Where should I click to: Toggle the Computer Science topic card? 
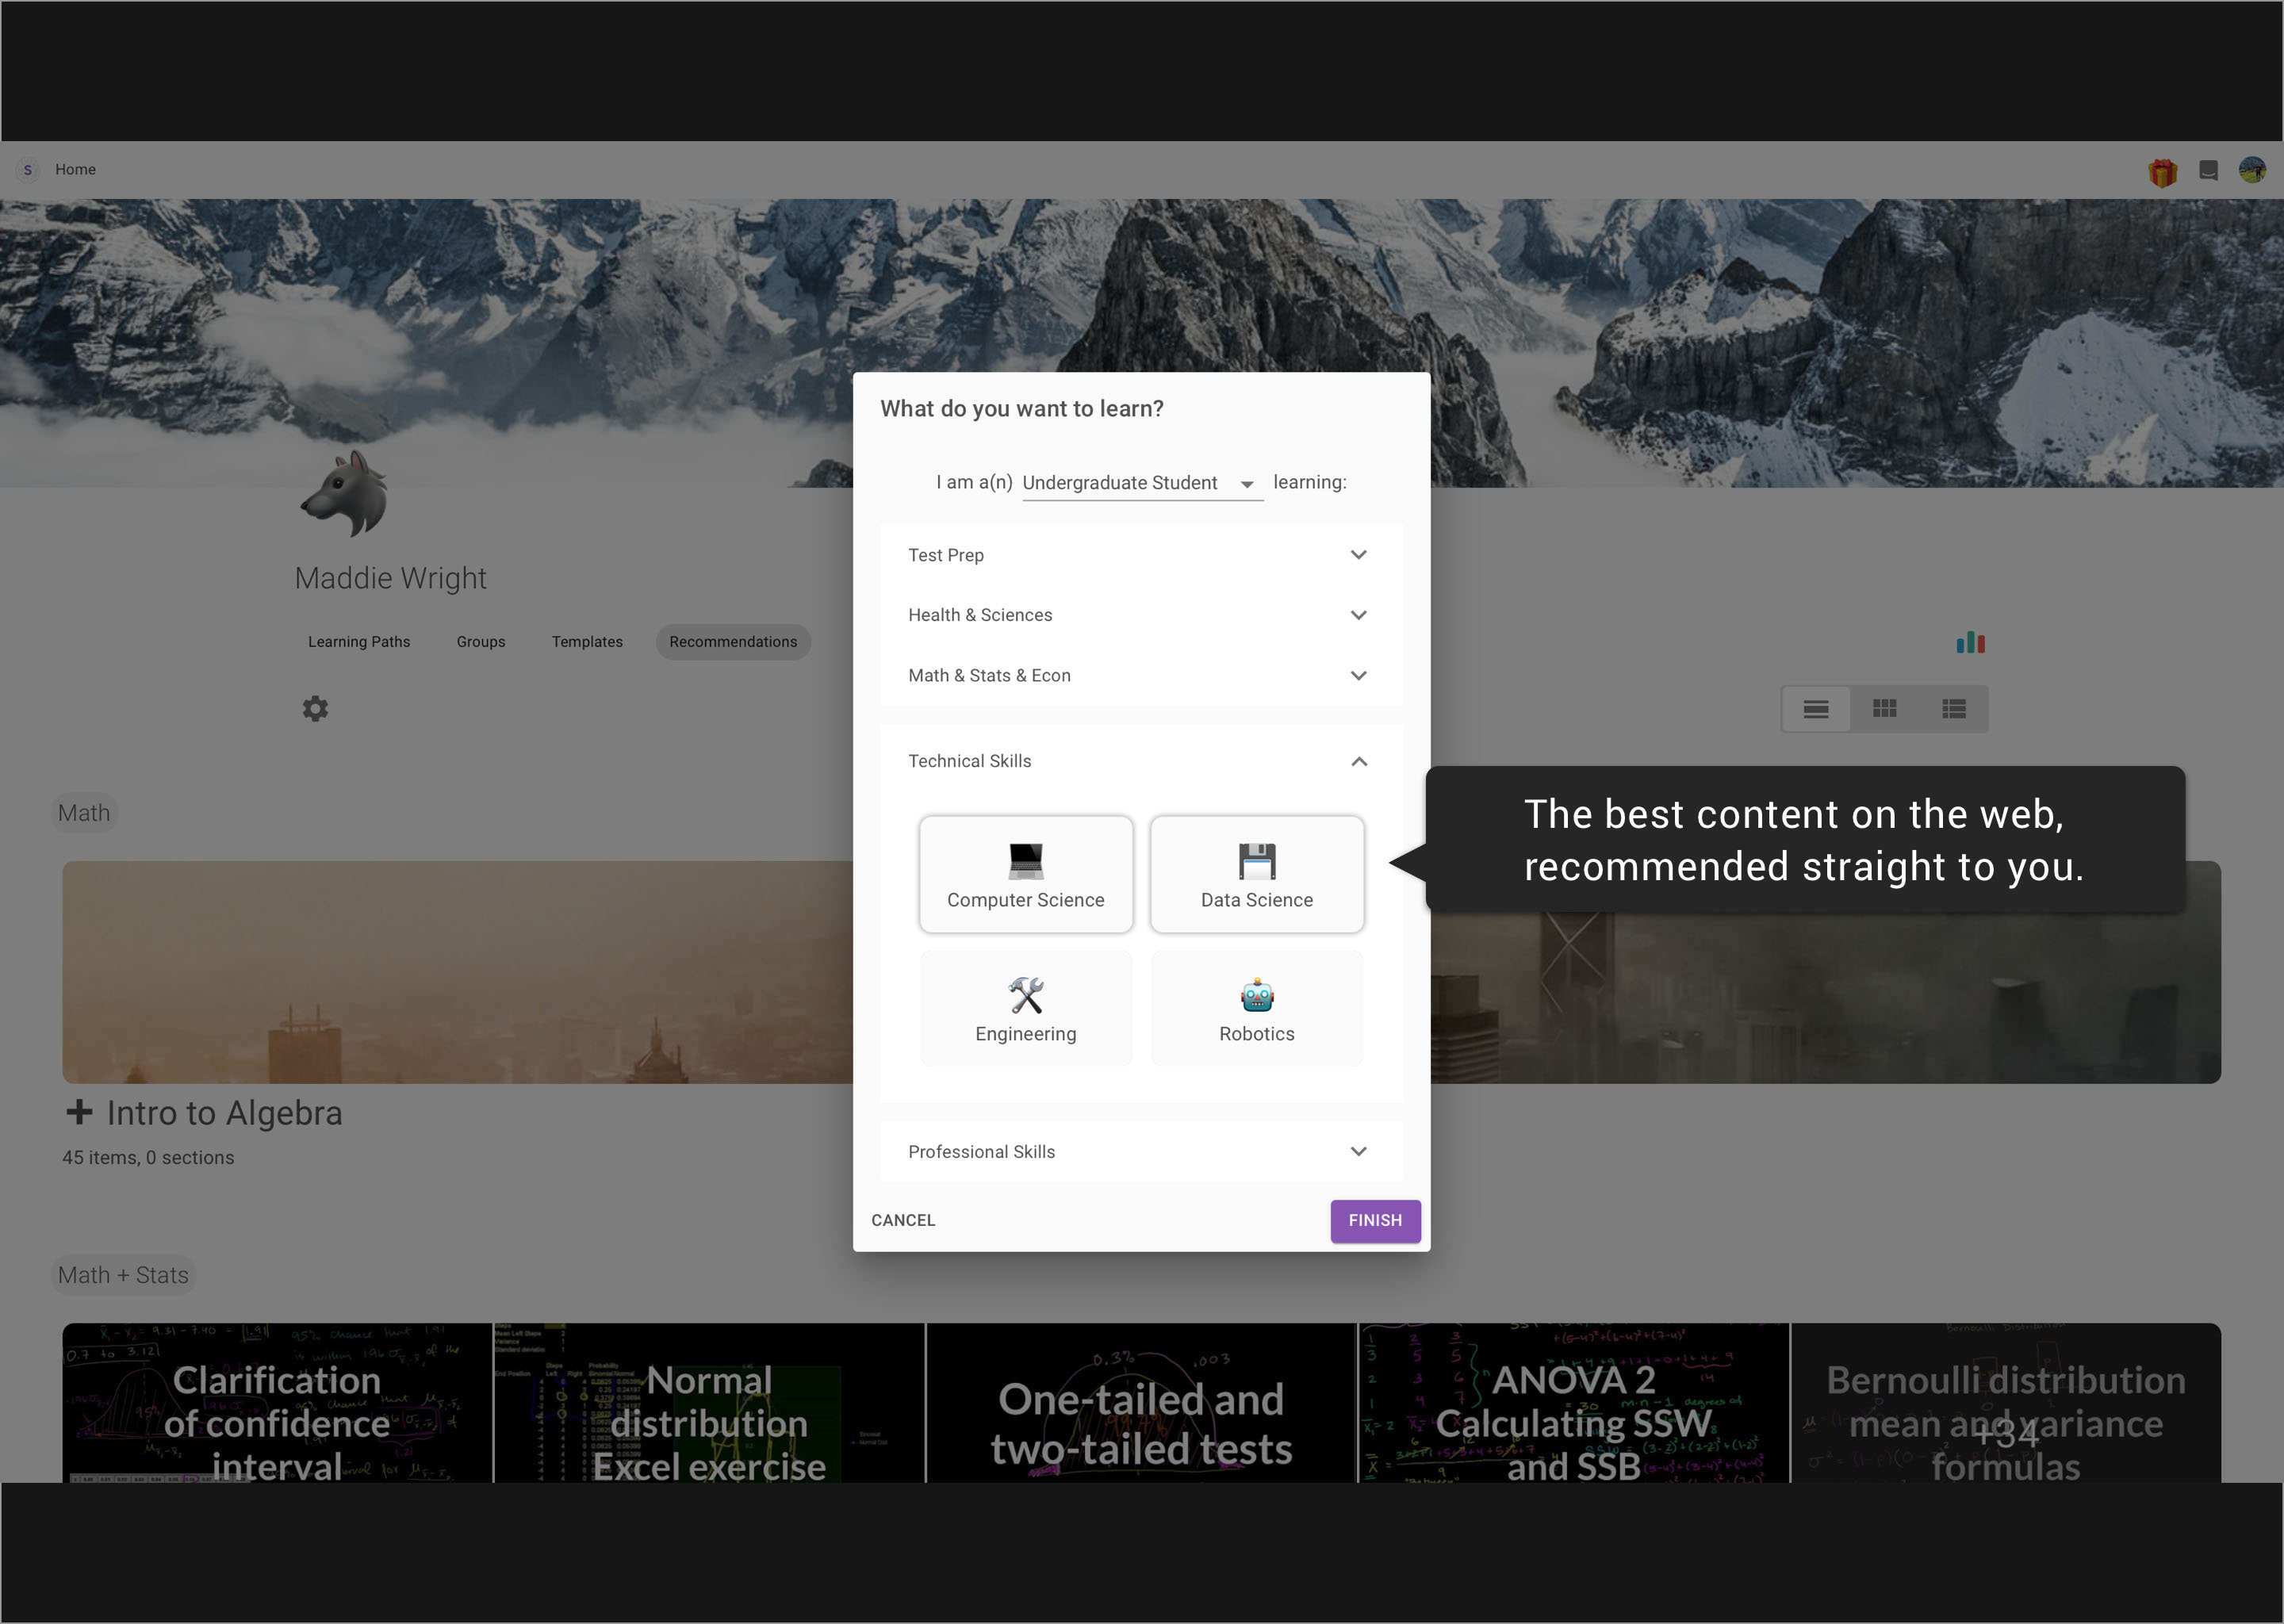[x=1025, y=875]
